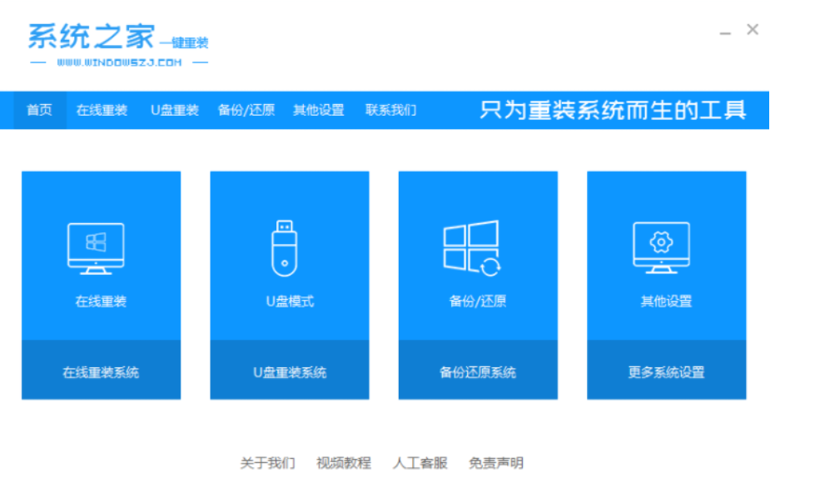Open the 关于我们 link
This screenshot has height=493, width=815.
tap(267, 463)
